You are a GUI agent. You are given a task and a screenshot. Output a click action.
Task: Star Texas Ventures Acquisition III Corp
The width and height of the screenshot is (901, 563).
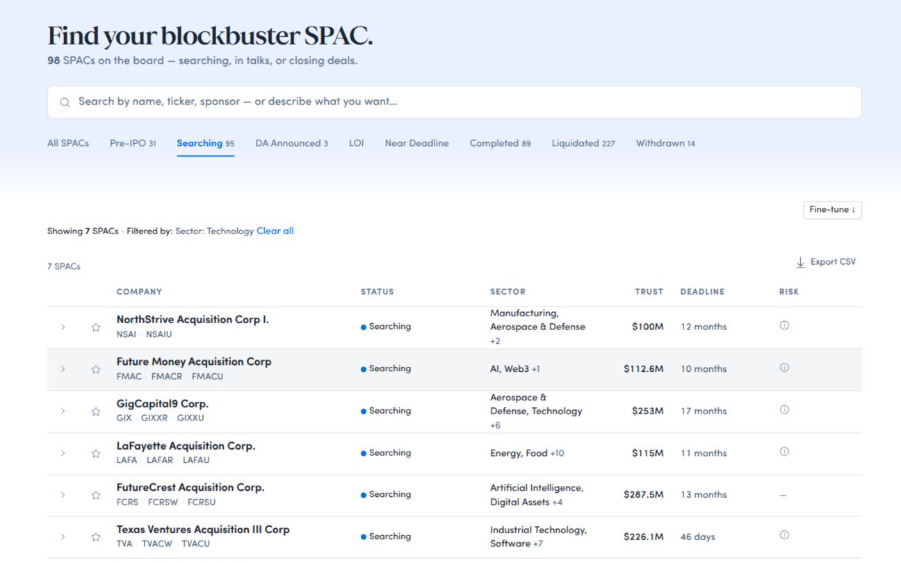(x=96, y=537)
